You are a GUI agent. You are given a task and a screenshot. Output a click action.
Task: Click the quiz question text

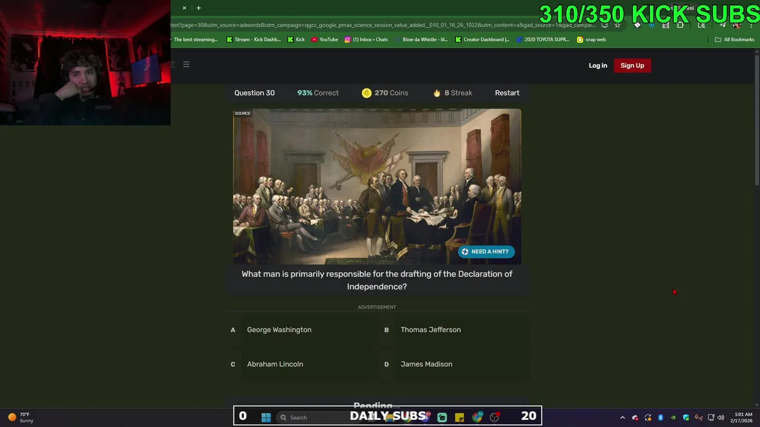377,280
